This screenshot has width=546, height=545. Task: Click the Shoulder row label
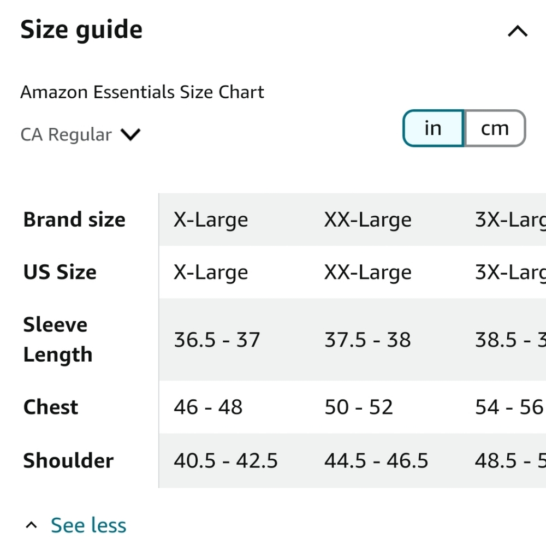[x=68, y=460]
